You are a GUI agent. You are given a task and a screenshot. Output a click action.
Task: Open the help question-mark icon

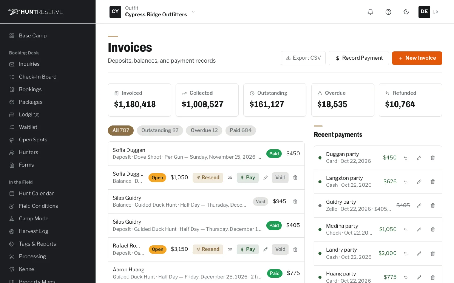388,12
